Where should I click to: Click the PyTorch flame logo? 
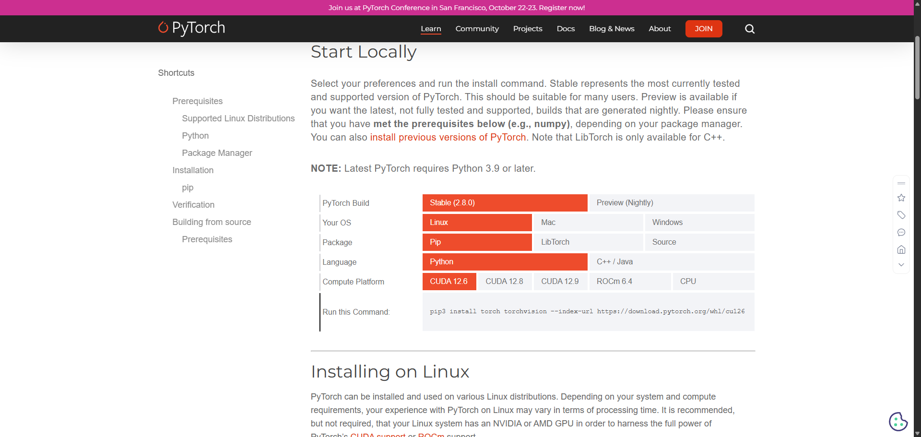[191, 28]
